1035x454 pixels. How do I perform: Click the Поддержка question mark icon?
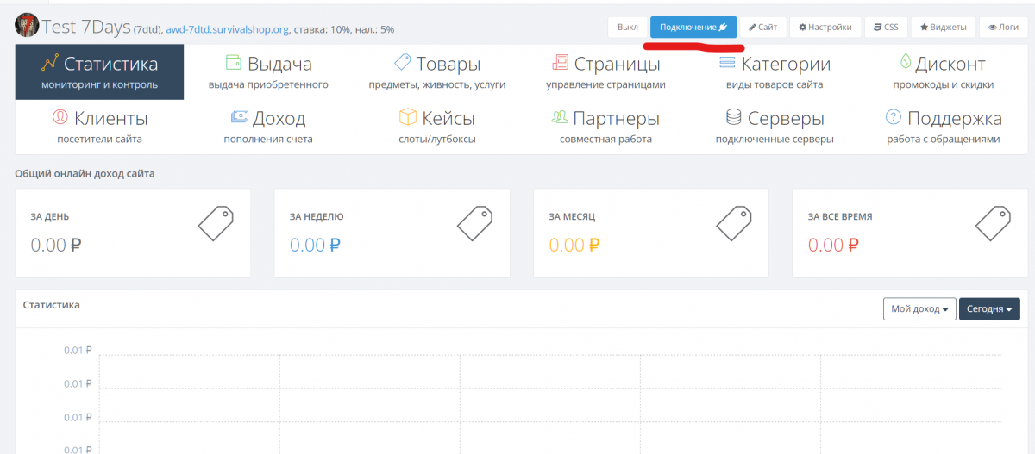coord(894,118)
